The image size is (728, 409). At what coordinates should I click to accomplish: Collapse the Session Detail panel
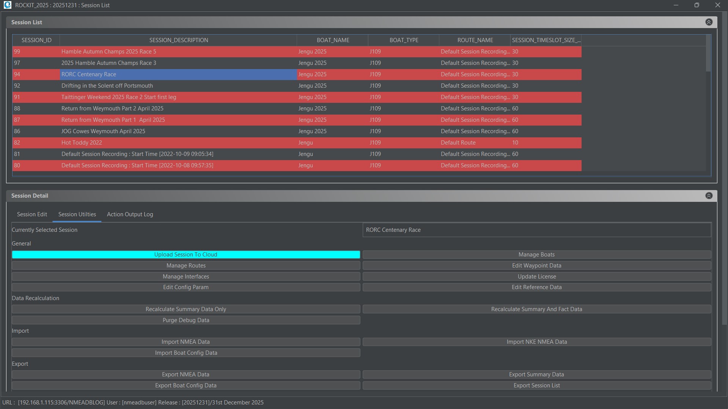point(709,195)
